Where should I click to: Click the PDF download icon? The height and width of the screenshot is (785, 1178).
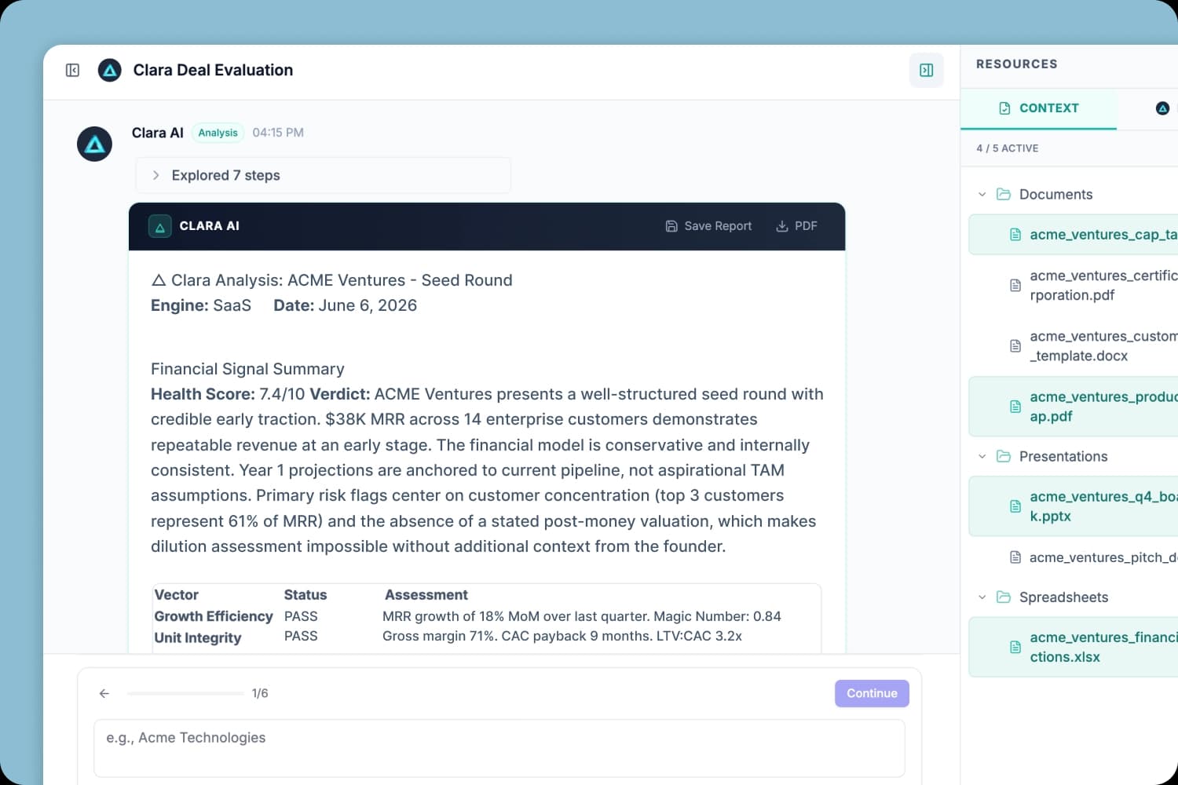pos(782,226)
